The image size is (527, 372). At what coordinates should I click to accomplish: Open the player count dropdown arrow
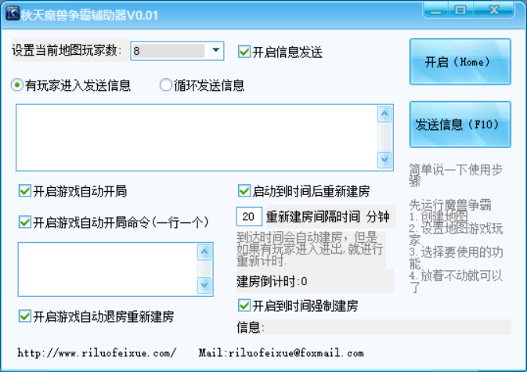coord(216,50)
